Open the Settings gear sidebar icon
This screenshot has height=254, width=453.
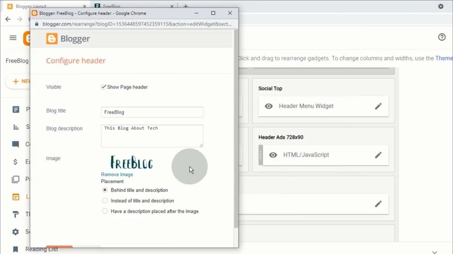click(16, 232)
